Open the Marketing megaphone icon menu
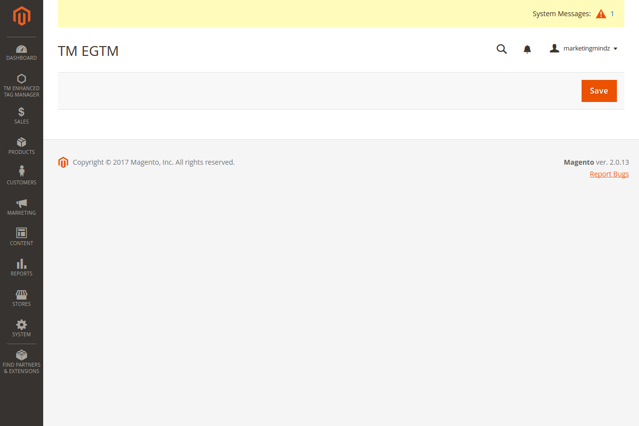Image resolution: width=639 pixels, height=426 pixels. (x=22, y=203)
